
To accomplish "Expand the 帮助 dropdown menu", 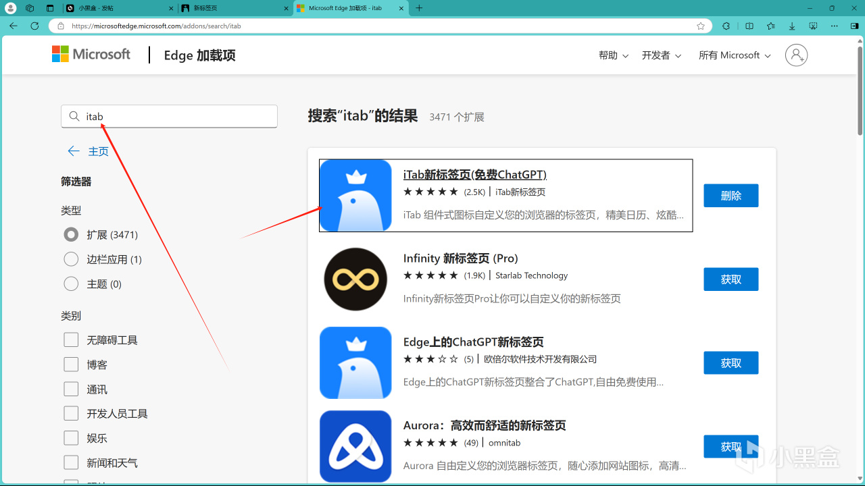I will click(x=614, y=55).
